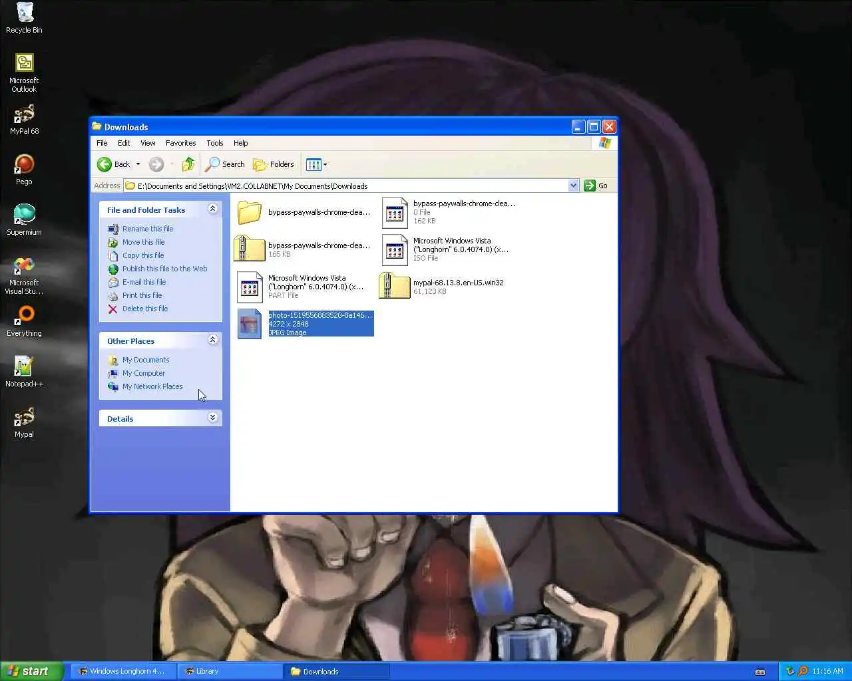Screen dimensions: 852x681
Task: Click the system clock 11:16 AM
Action: (x=827, y=671)
